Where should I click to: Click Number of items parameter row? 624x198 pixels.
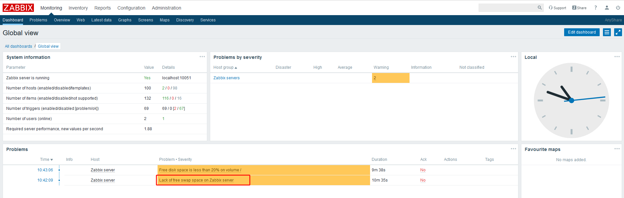(x=105, y=98)
